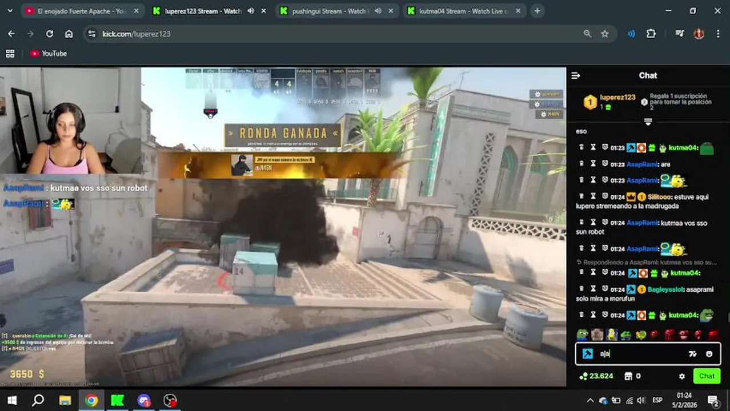Expand the gift leaderboard double-line arrow

tap(648, 122)
